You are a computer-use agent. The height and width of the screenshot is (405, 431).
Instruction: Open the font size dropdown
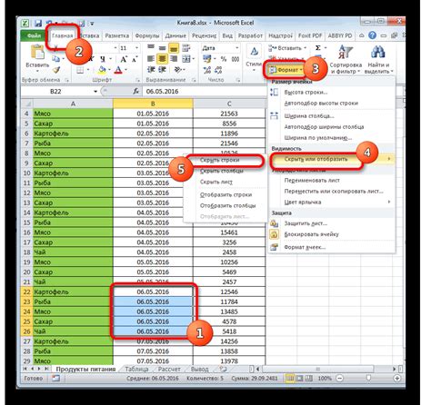pyautogui.click(x=136, y=48)
